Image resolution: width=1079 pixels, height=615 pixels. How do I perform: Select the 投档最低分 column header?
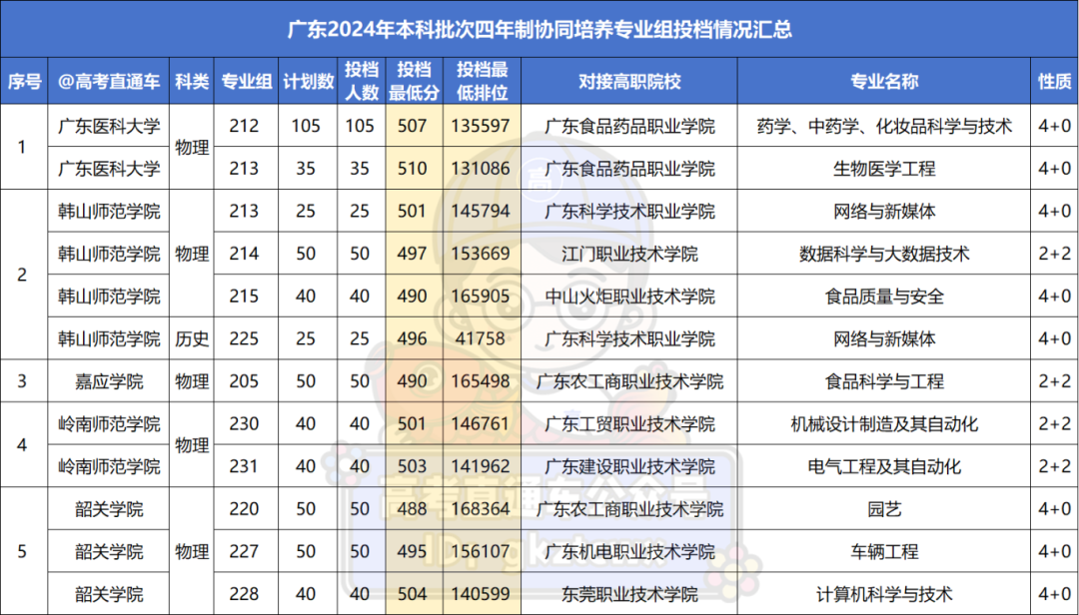(414, 81)
